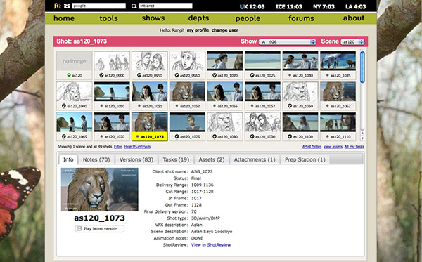
Task: Open the View in ShotReview link
Action: [211, 245]
